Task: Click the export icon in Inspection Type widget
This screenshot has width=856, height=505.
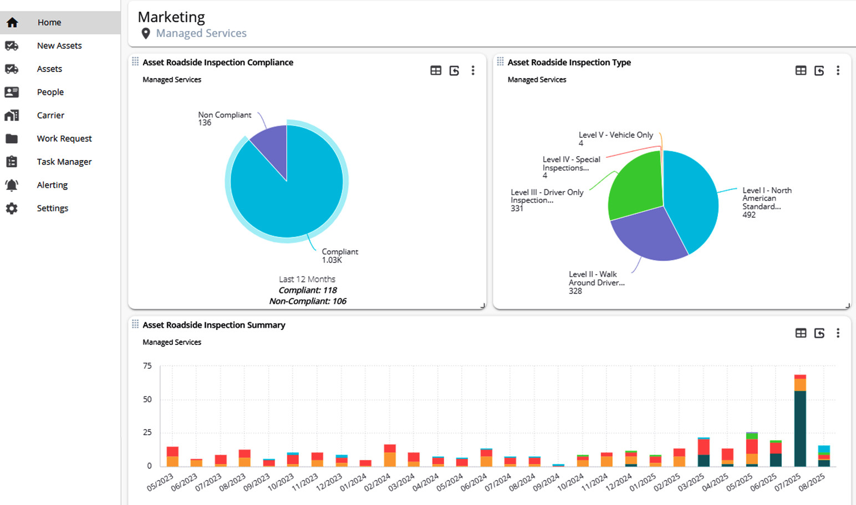Action: click(819, 70)
